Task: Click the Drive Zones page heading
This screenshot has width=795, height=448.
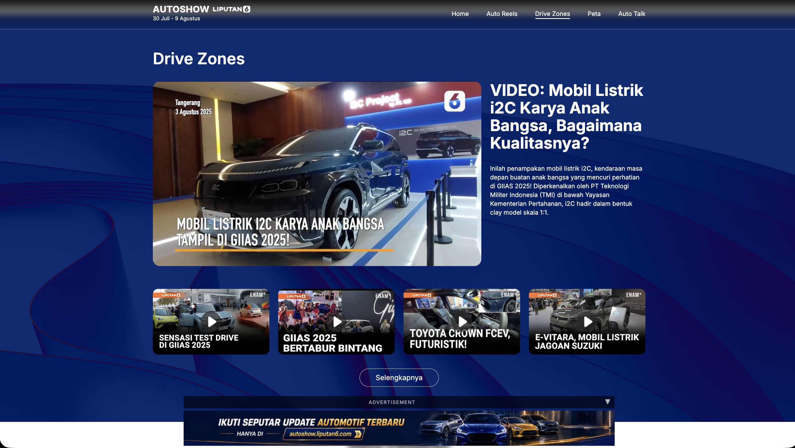Action: pos(198,59)
